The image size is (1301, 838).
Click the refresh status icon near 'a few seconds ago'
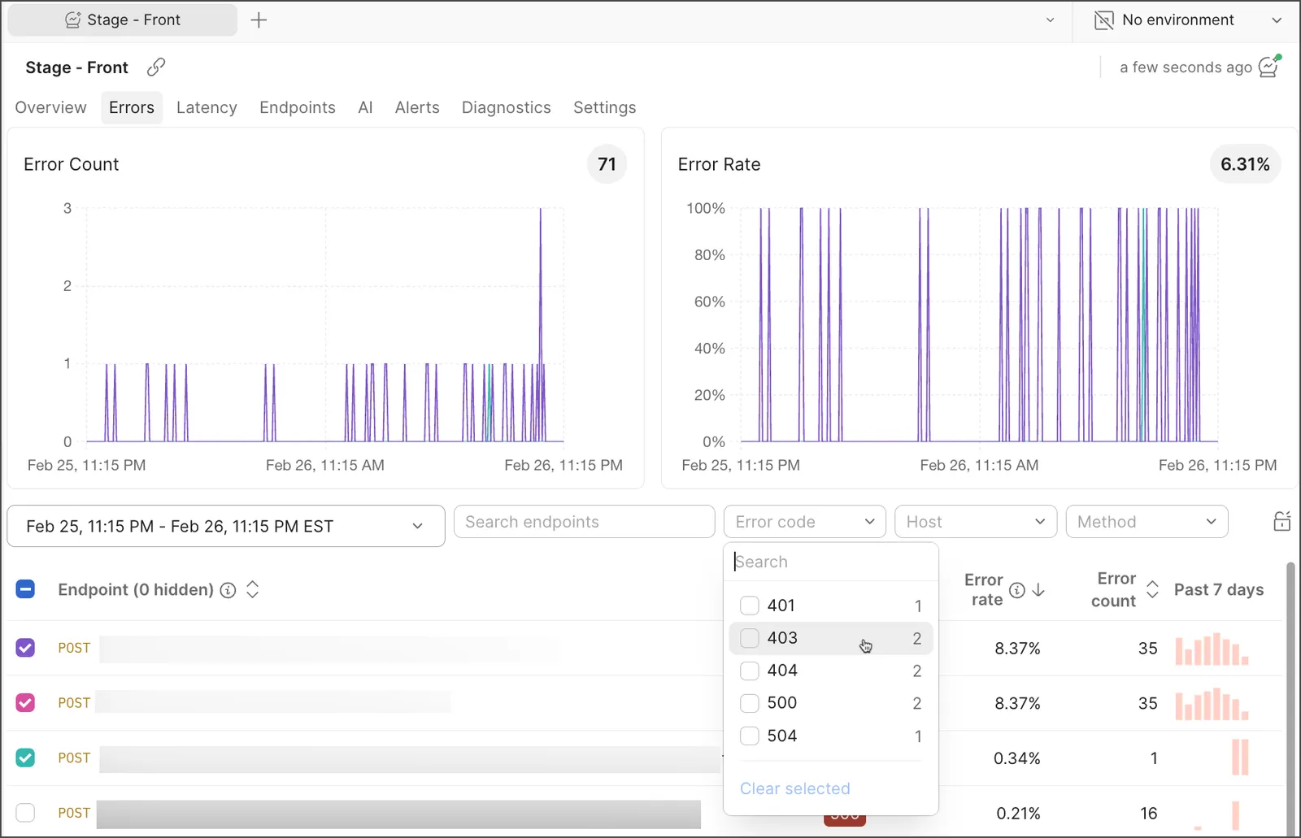[x=1270, y=66]
